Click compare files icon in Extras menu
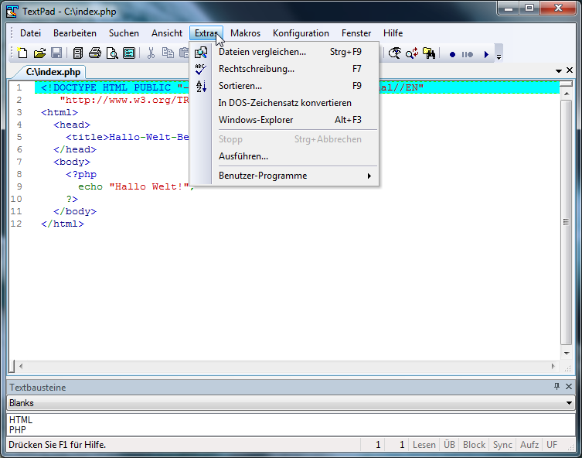The height and width of the screenshot is (458, 582). click(201, 53)
